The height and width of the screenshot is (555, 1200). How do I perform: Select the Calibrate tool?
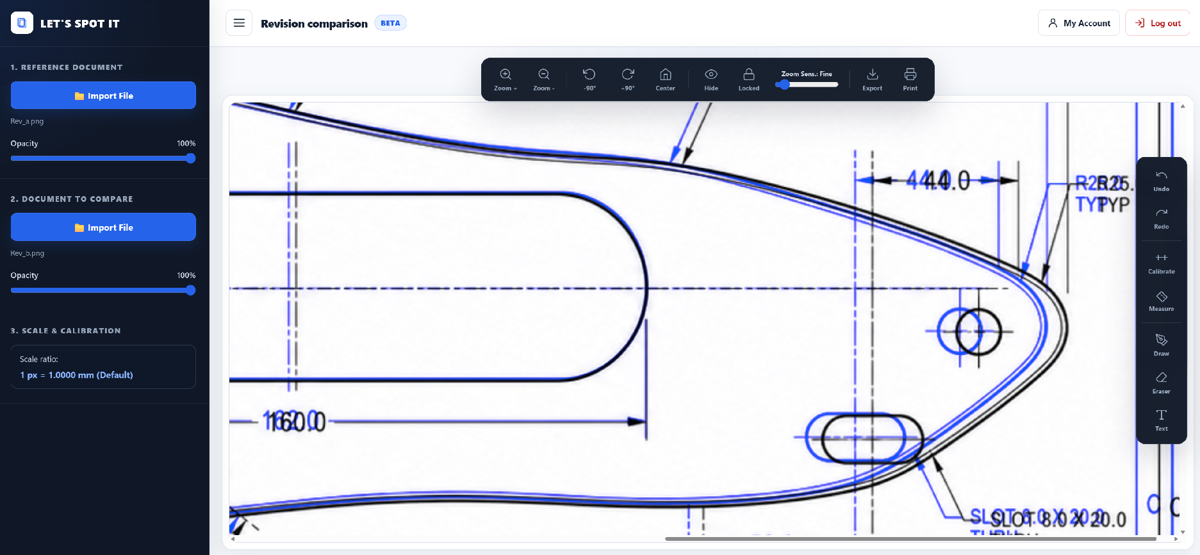(1162, 263)
